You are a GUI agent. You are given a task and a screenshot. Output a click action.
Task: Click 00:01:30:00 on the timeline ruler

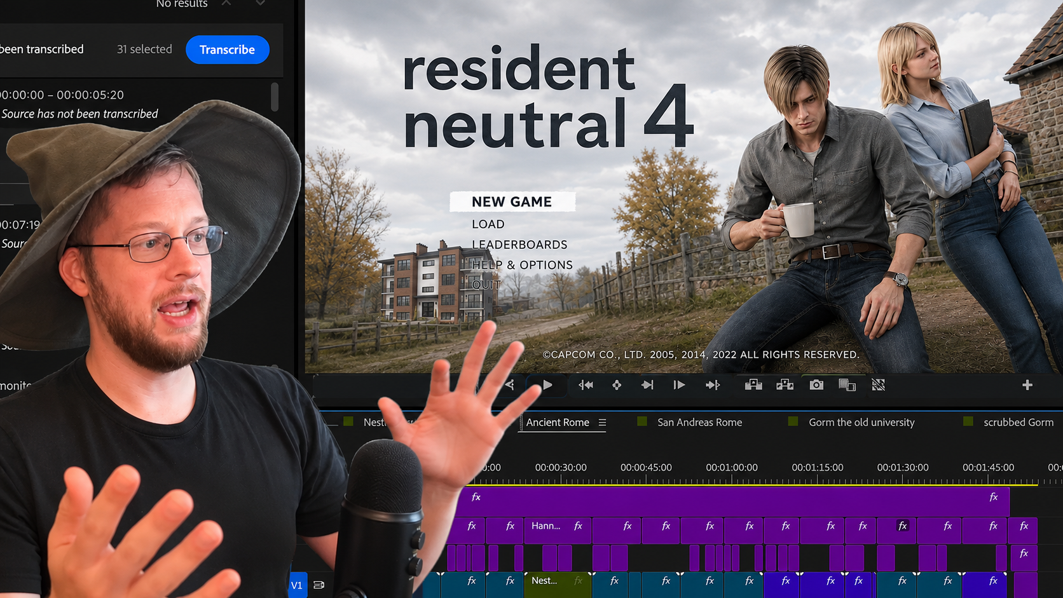903,467
